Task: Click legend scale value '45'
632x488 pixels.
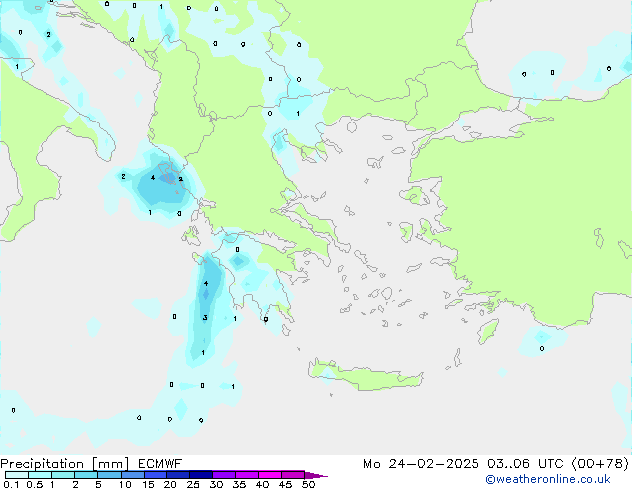Action: (x=285, y=484)
